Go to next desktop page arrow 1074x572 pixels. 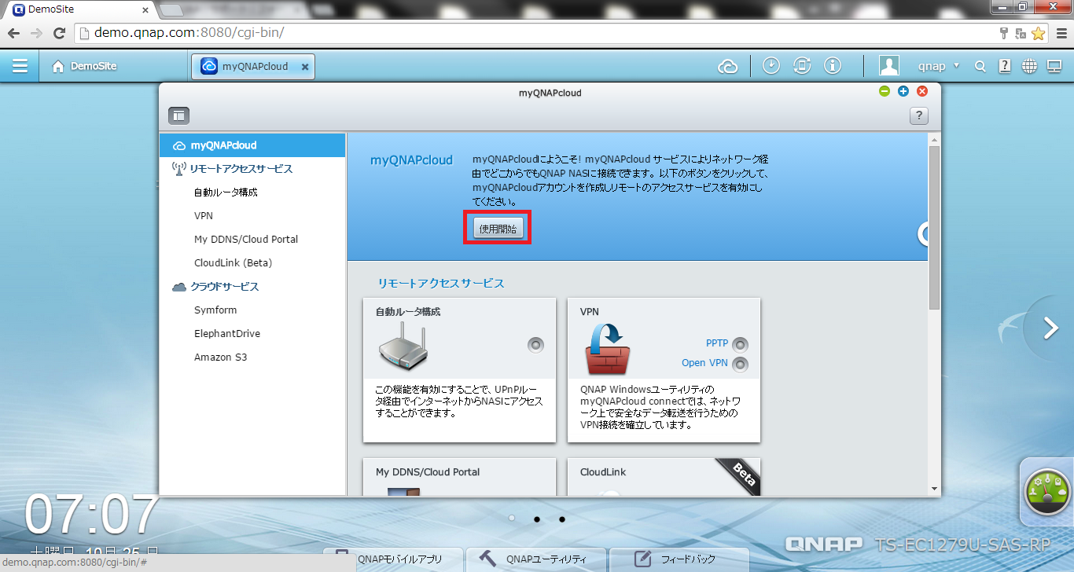(1050, 328)
